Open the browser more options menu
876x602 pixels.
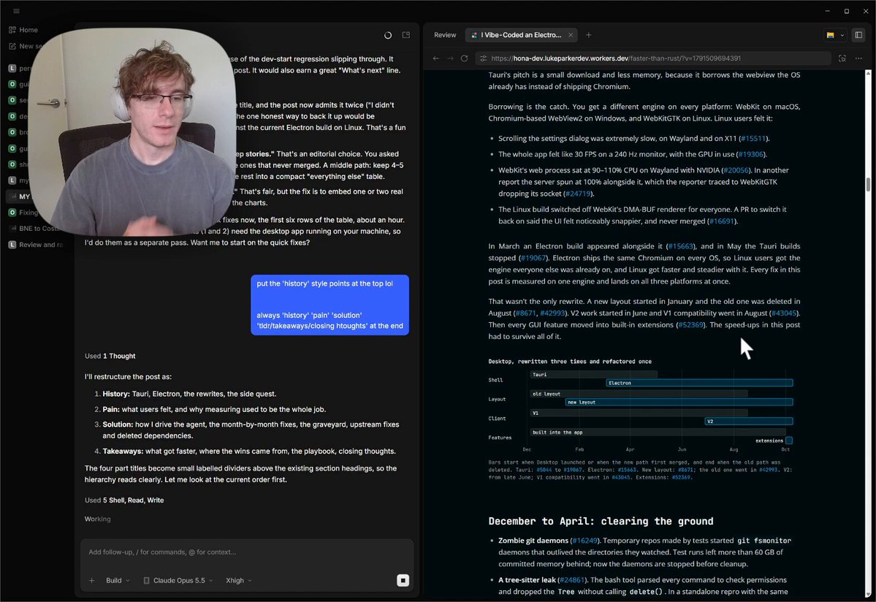(858, 58)
